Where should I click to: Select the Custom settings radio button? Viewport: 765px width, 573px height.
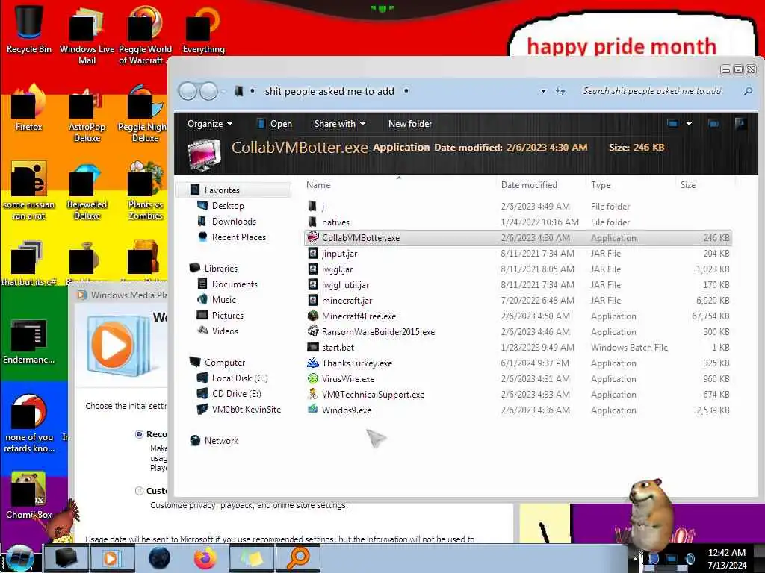(139, 491)
